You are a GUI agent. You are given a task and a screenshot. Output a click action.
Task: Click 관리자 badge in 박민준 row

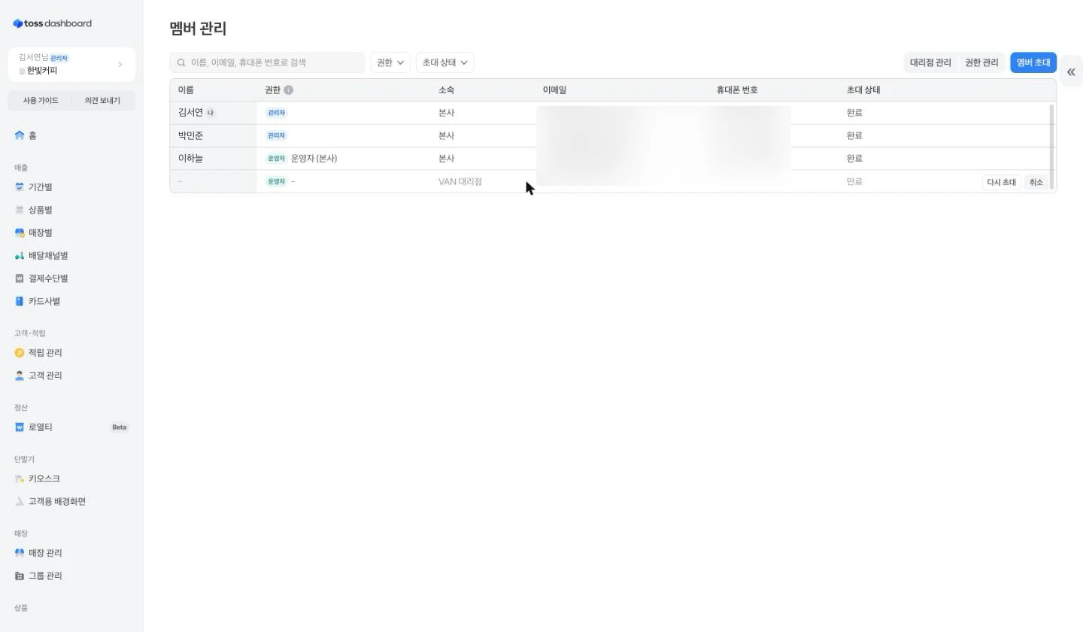pos(276,135)
